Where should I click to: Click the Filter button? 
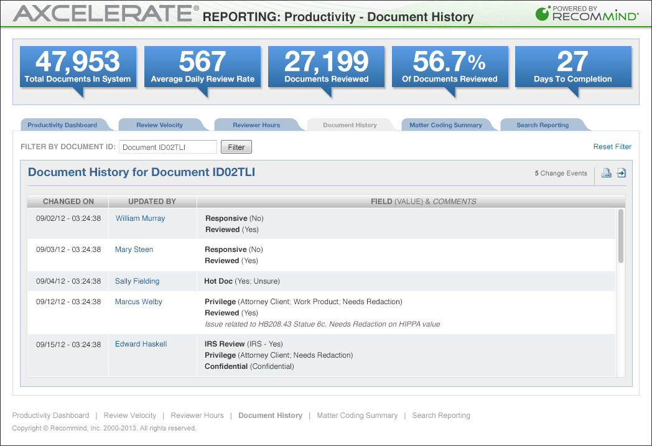(236, 147)
